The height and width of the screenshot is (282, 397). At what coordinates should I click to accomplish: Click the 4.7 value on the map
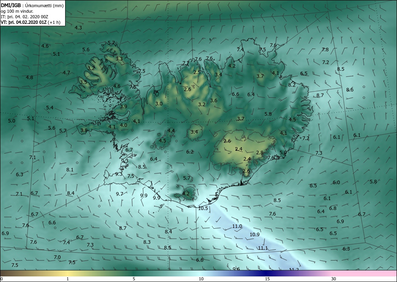click(x=66, y=72)
